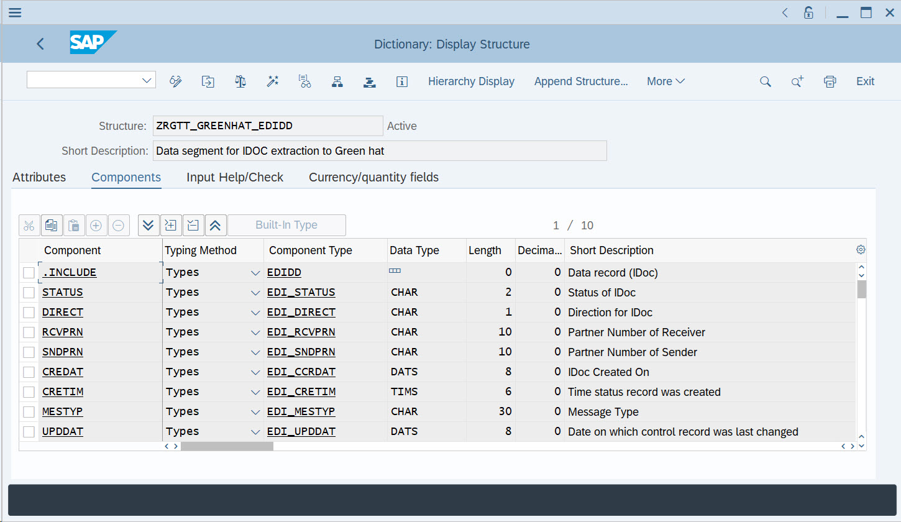
Task: Tick the checkbox for STATUS row
Action: pos(29,293)
